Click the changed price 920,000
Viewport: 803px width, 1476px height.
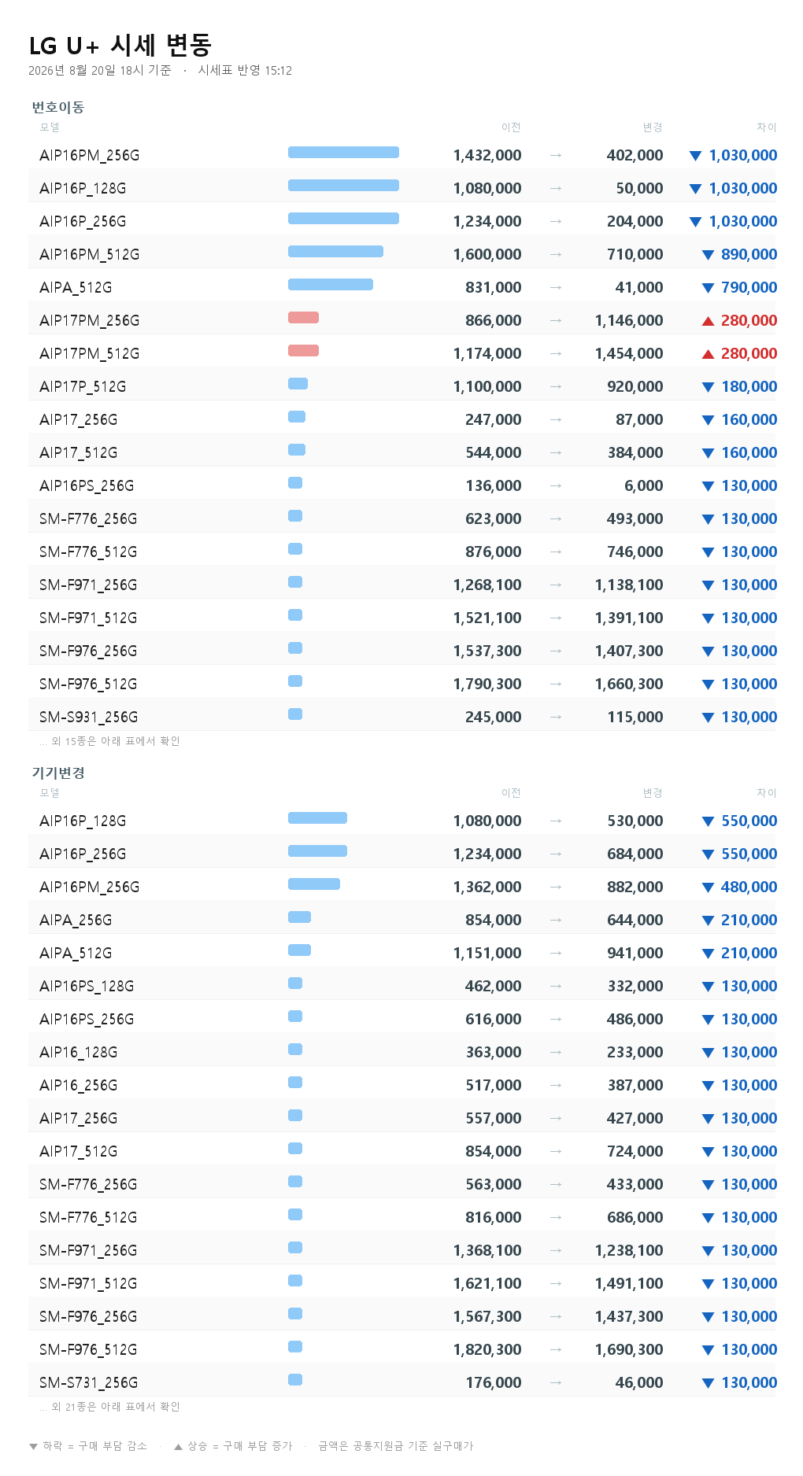(x=635, y=387)
